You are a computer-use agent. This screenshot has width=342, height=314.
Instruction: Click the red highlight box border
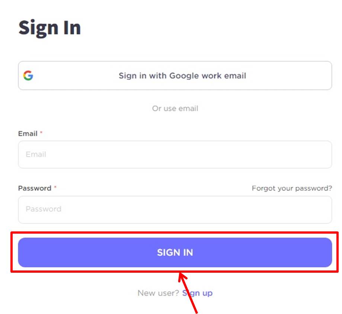[175, 233]
